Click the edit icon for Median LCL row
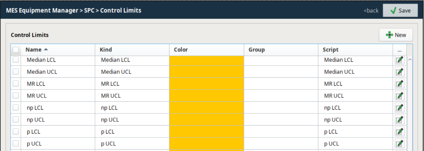The width and height of the screenshot is (424, 151). (x=399, y=60)
